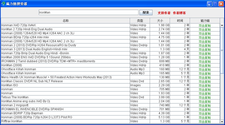The height and width of the screenshot is (125, 225).
Task: Minimize the 磁力链搜索器 window
Action: coord(209,4)
